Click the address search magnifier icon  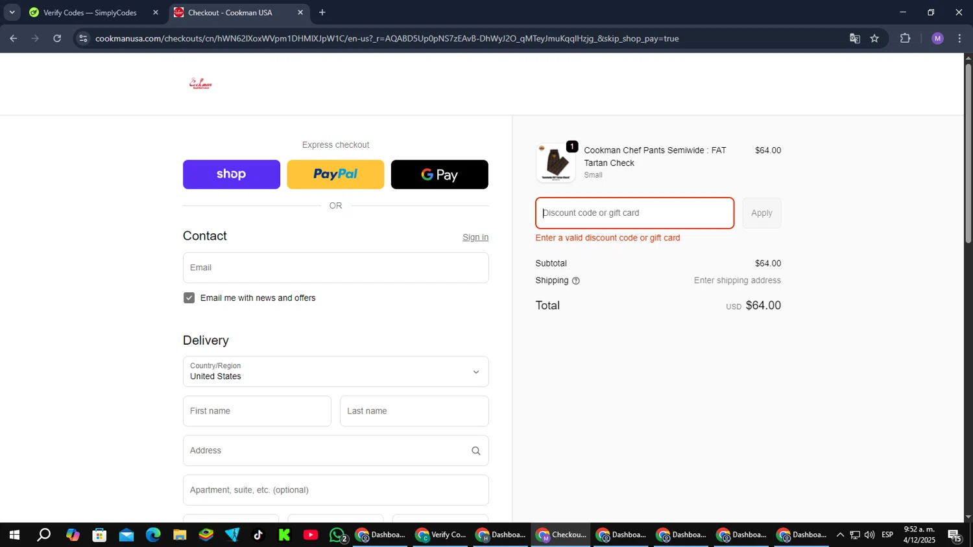[476, 451]
